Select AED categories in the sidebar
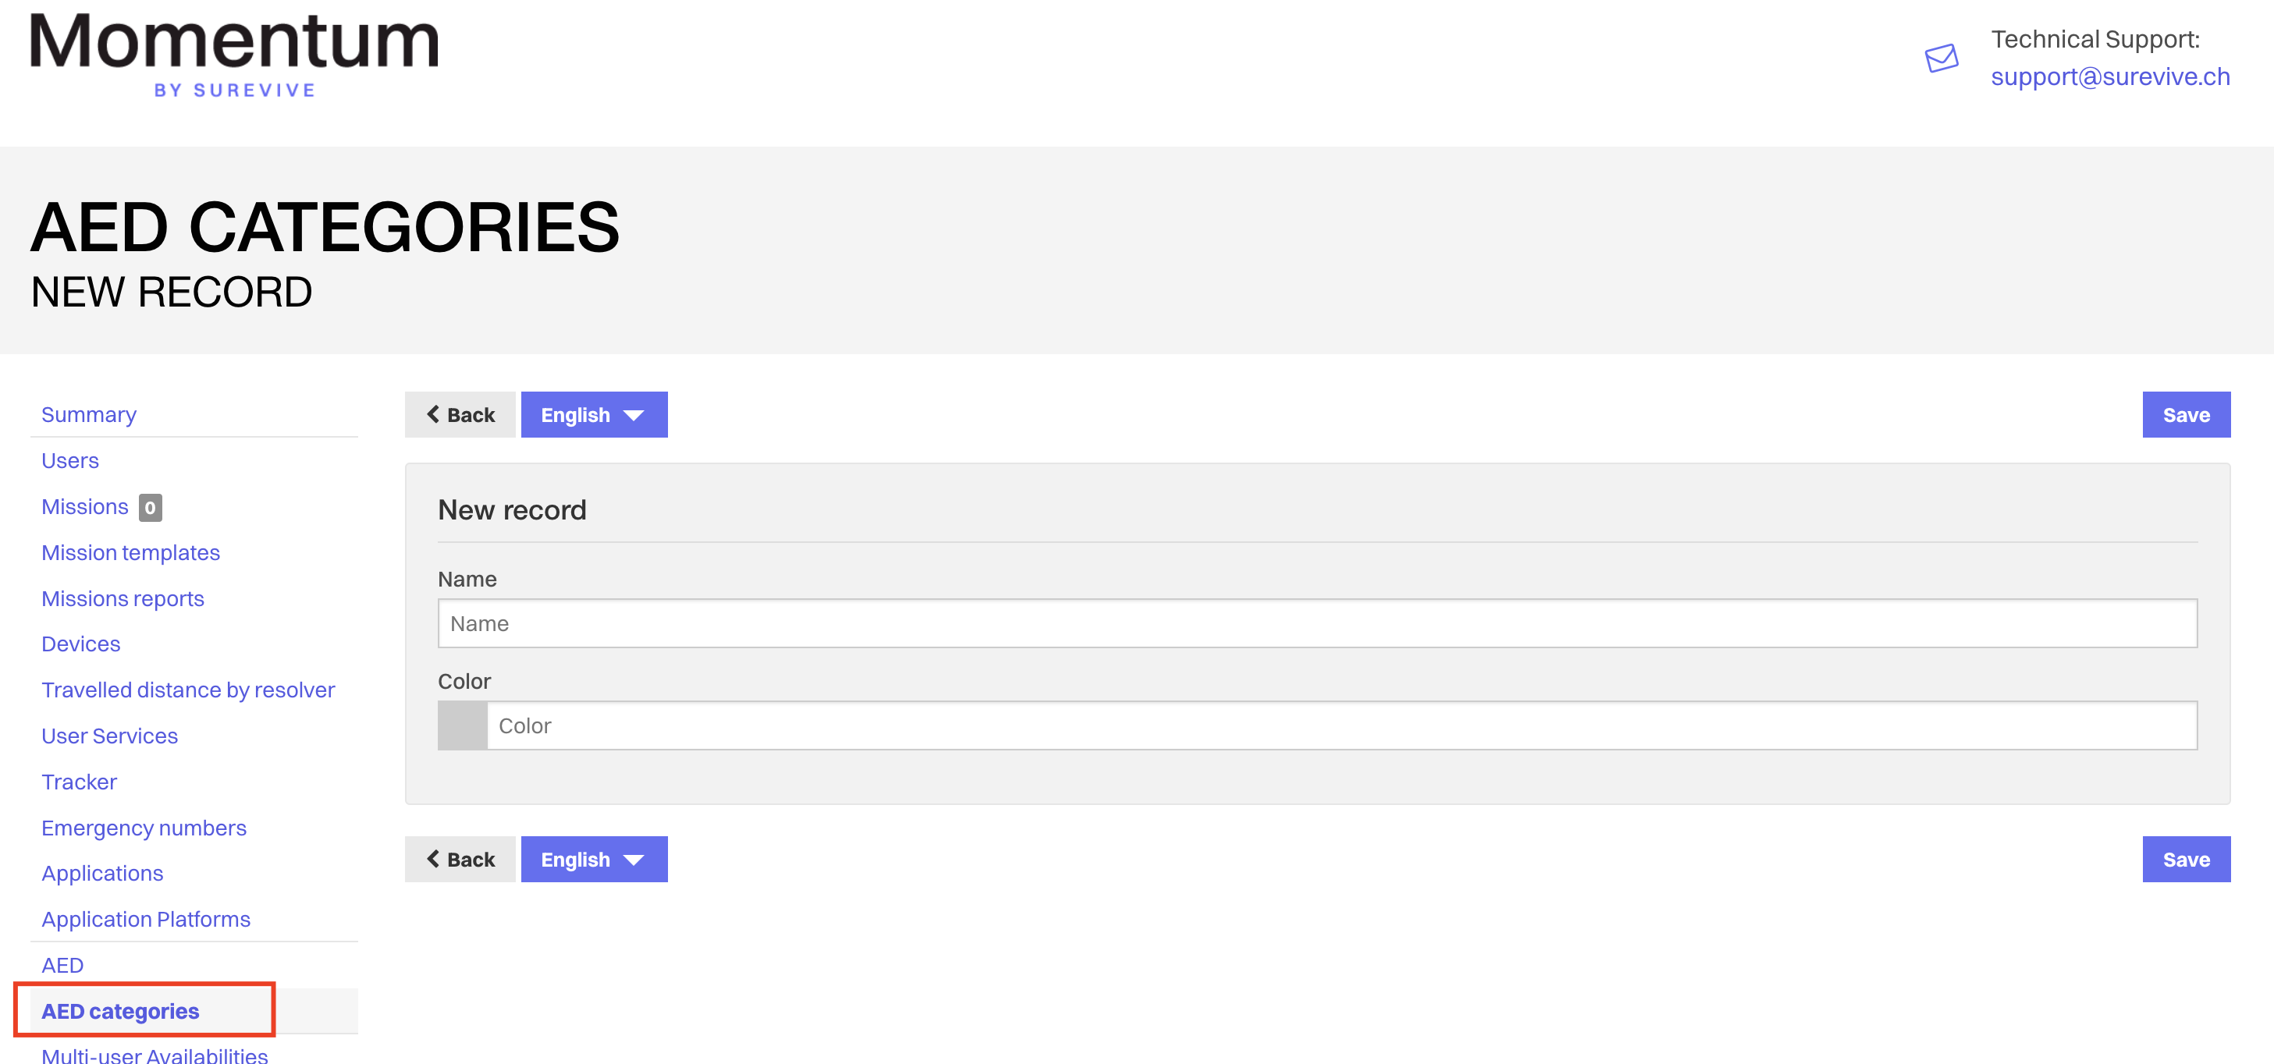This screenshot has height=1064, width=2274. point(120,1011)
